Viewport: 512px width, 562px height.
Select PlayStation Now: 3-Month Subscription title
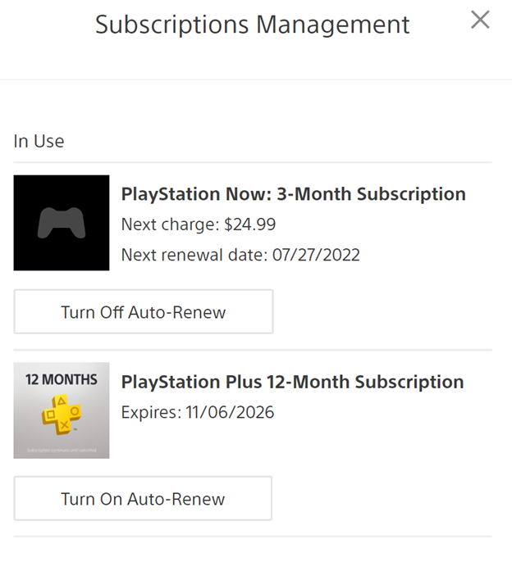[x=294, y=194]
